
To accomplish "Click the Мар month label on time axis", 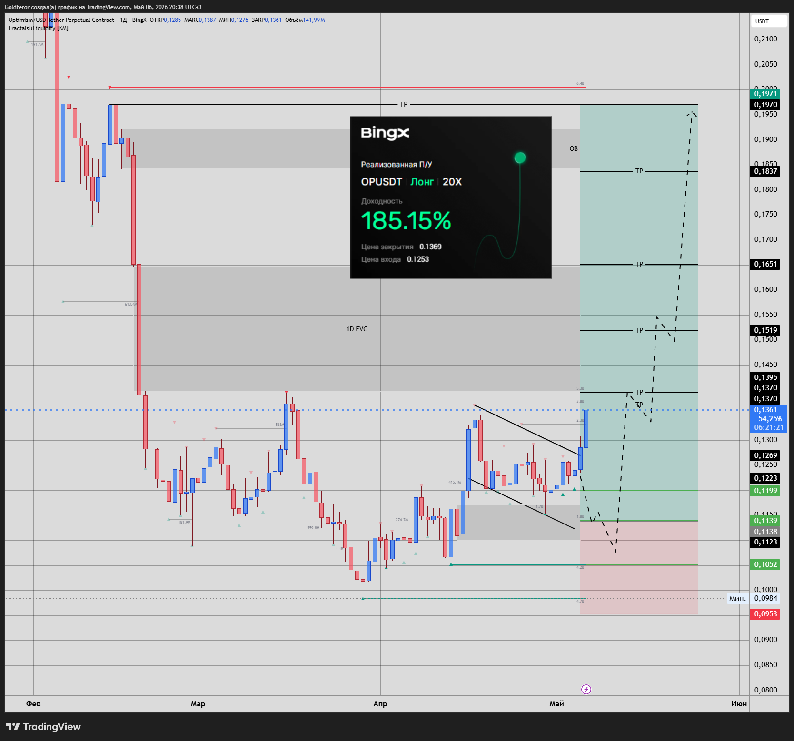I will click(x=198, y=704).
